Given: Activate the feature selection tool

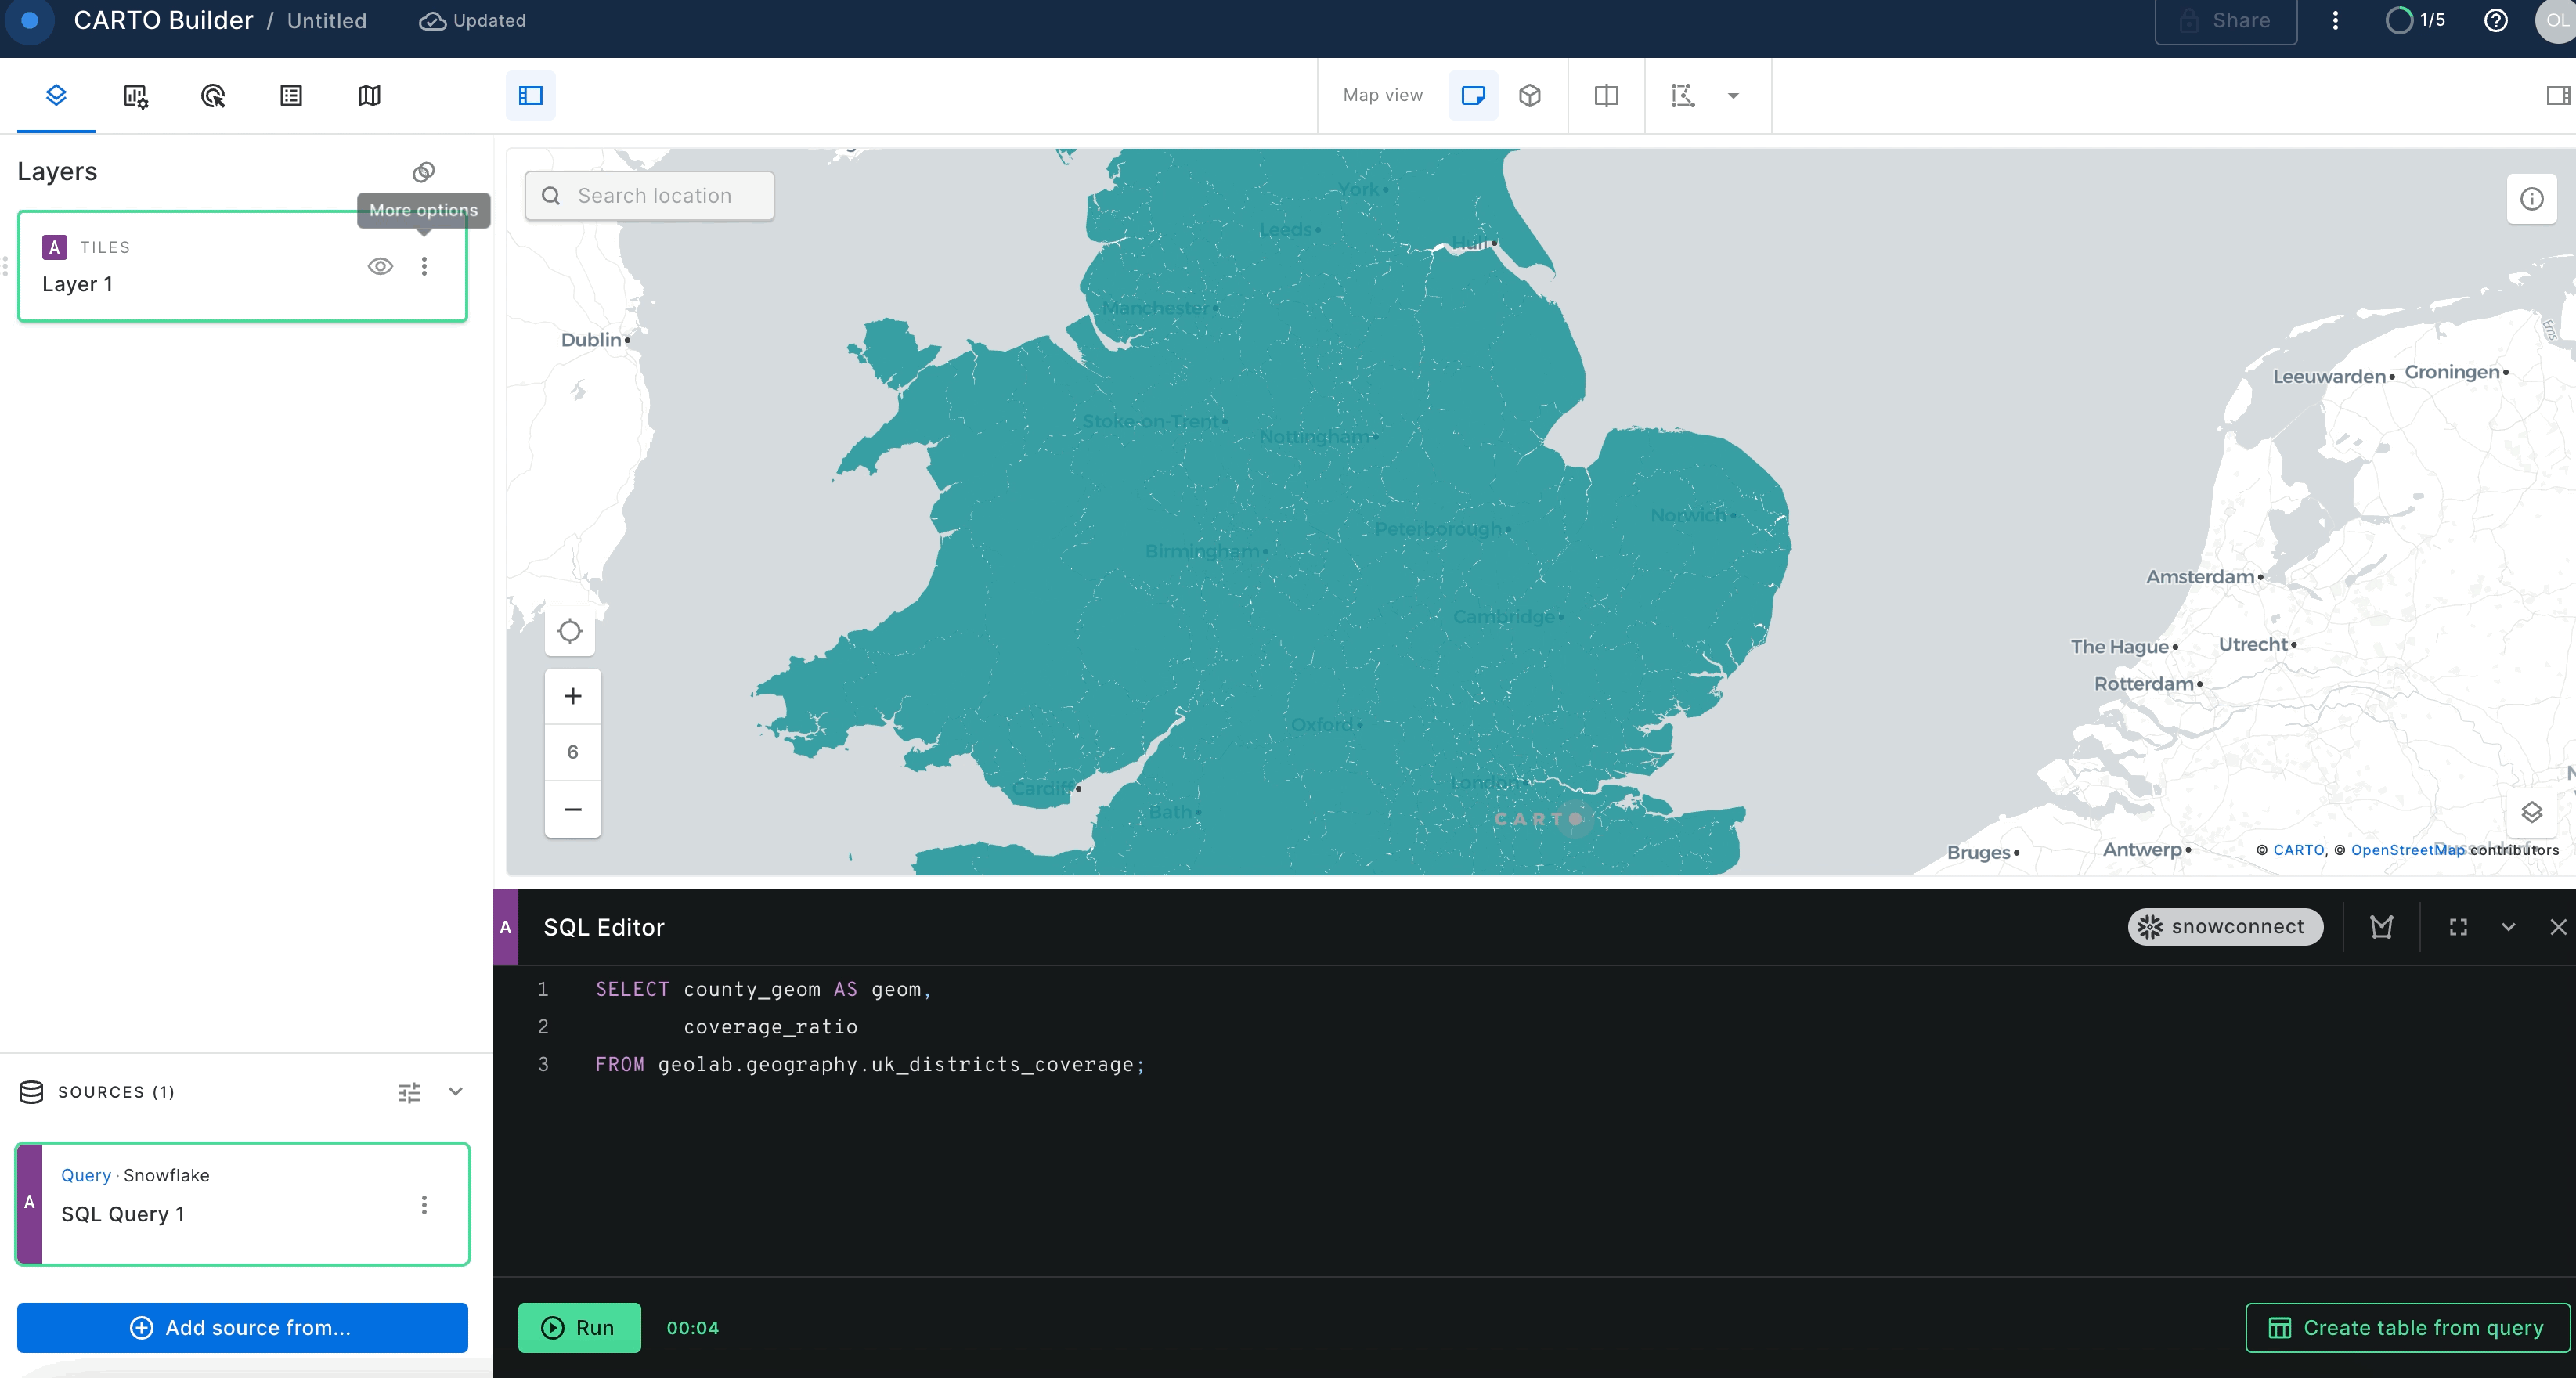Looking at the screenshot, I should tap(1683, 96).
